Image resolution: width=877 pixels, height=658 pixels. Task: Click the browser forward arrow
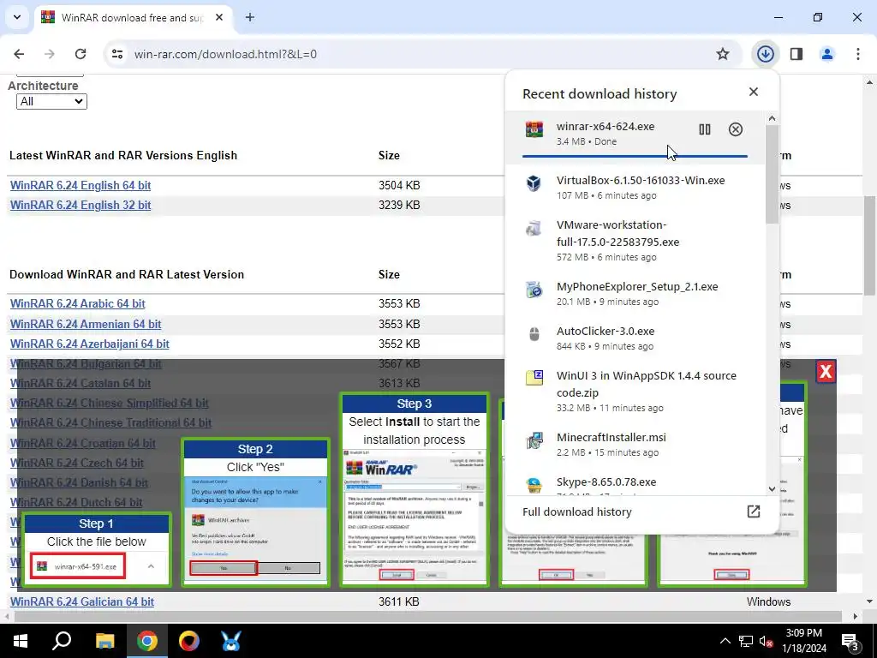tap(50, 54)
